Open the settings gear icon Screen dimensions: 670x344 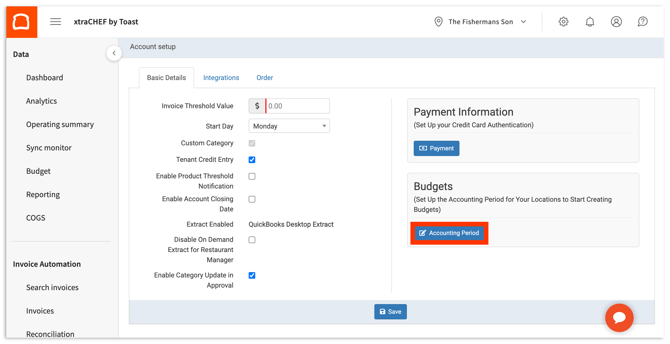pos(564,22)
